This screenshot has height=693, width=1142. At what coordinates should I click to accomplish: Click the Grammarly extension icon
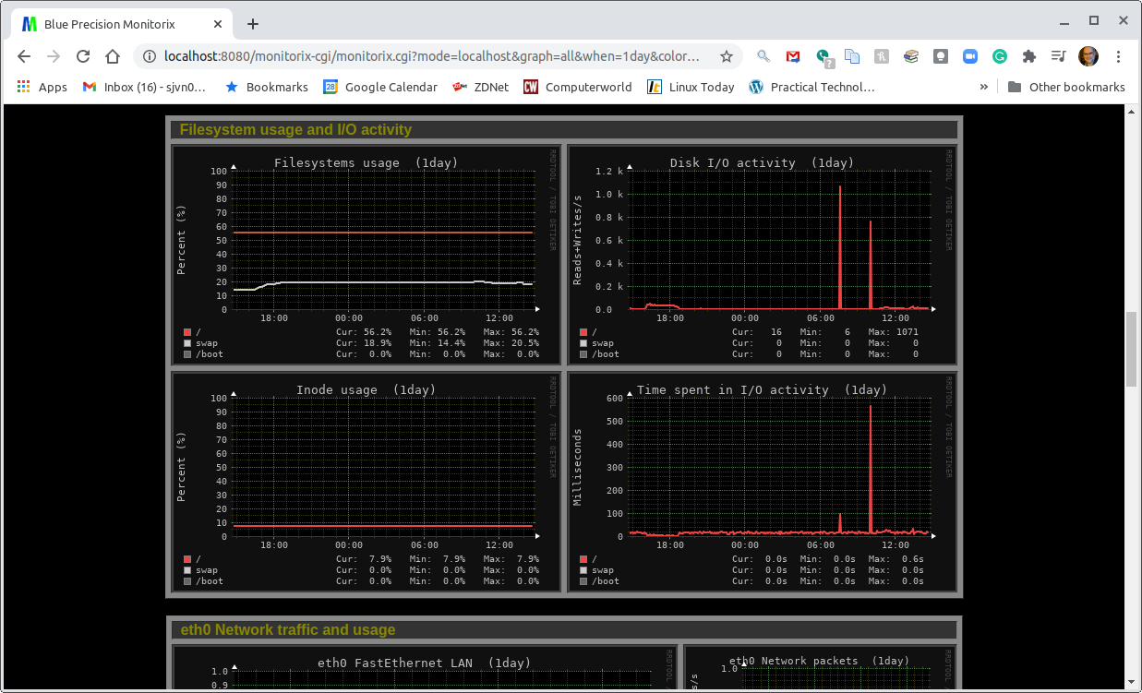(x=1000, y=56)
